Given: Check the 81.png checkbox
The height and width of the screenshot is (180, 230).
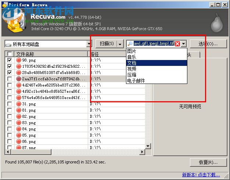Looking at the screenshot, I should click(x=10, y=110).
